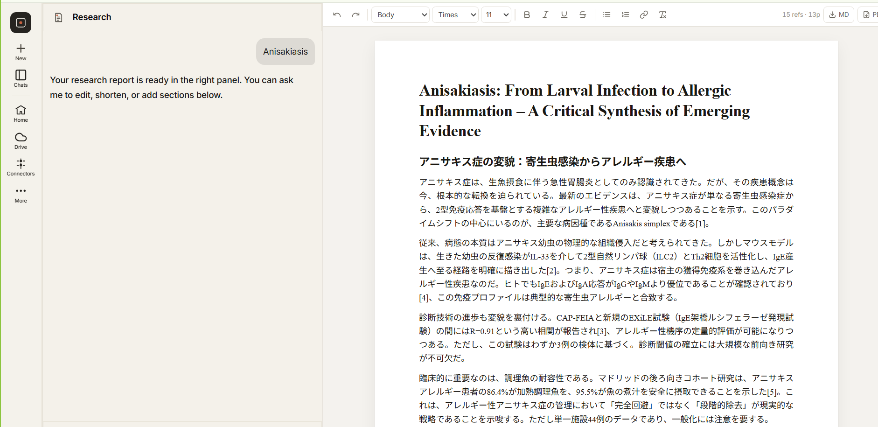Click citation [2] in second paragraph
Viewport: 878px width, 427px height.
(551, 271)
